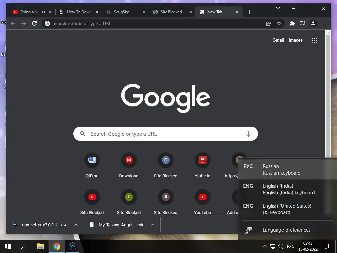Expand options for My_Talking_Angel apk download
Screen dimensions: 337x253
(x=153, y=225)
